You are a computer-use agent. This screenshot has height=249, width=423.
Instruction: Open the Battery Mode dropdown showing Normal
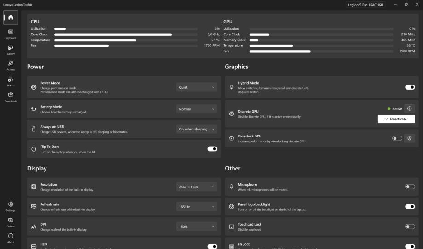(x=197, y=109)
